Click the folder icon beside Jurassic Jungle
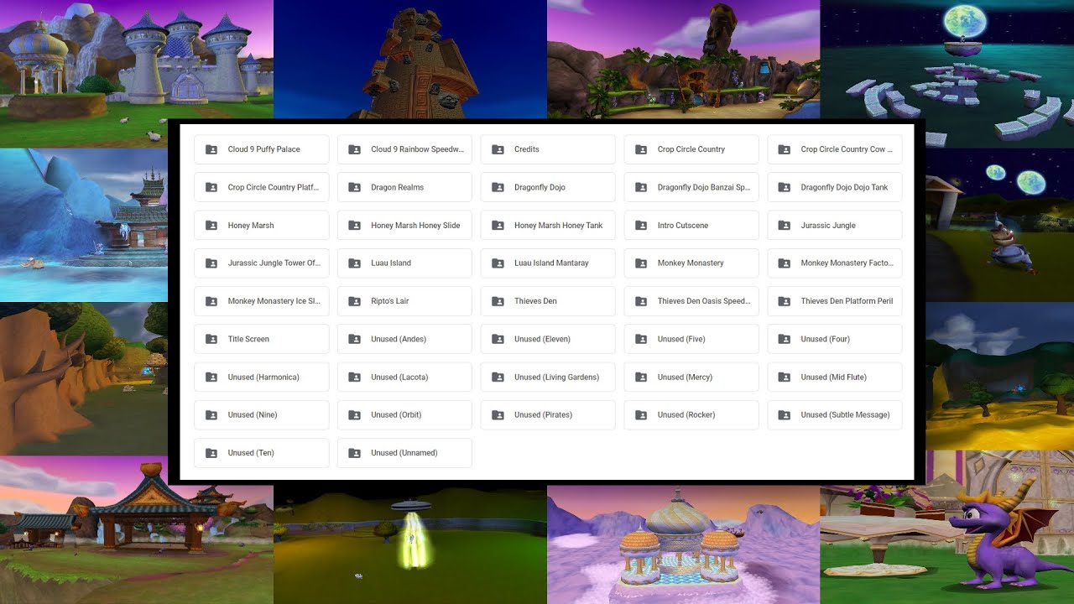 click(785, 226)
